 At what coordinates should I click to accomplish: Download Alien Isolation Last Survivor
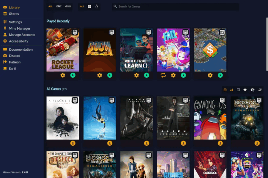point(183,143)
